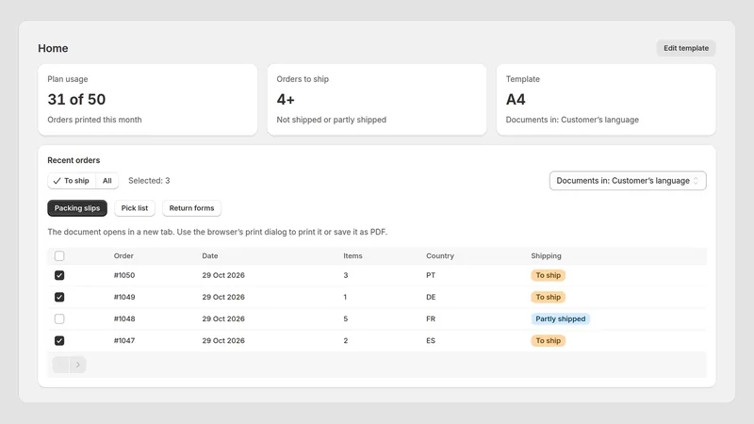Viewport: 754px width, 424px height.
Task: Open Documents in: Customer's language dropdown
Action: [x=628, y=181]
